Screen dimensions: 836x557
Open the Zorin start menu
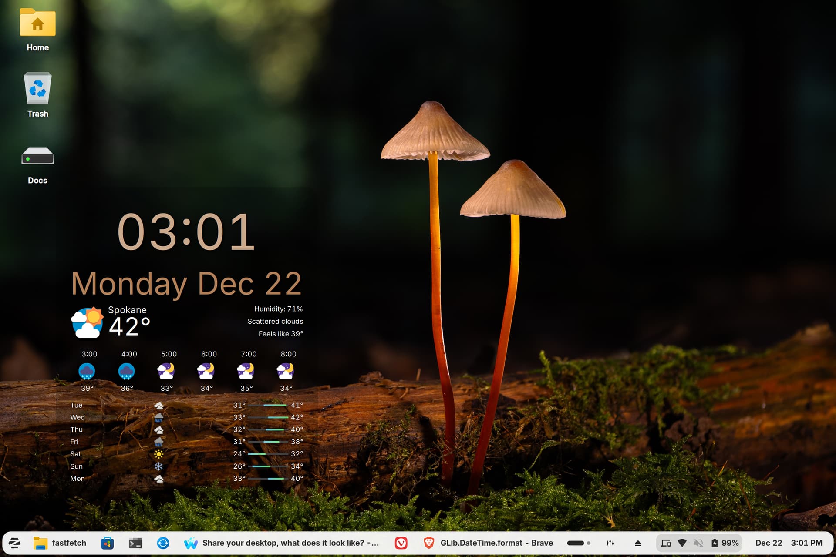[x=14, y=543]
